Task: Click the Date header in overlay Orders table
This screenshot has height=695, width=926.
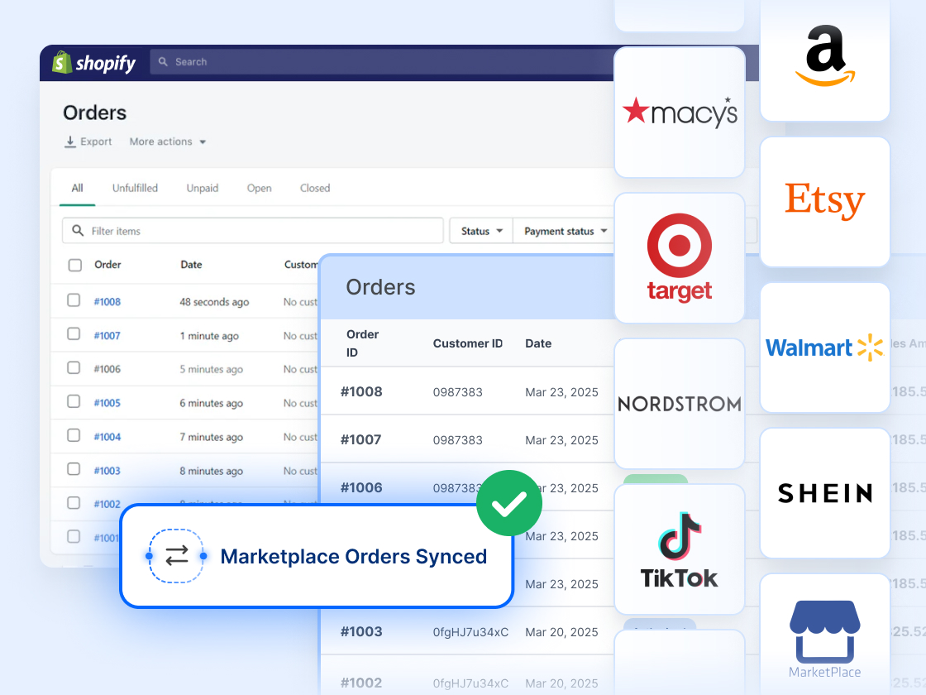Action: (x=538, y=343)
